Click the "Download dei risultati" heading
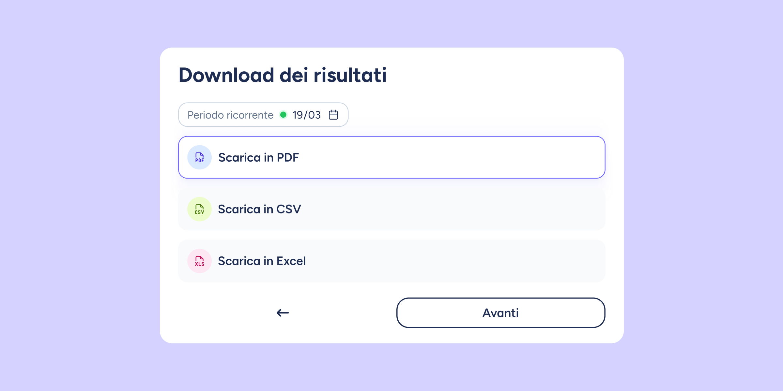 point(283,75)
